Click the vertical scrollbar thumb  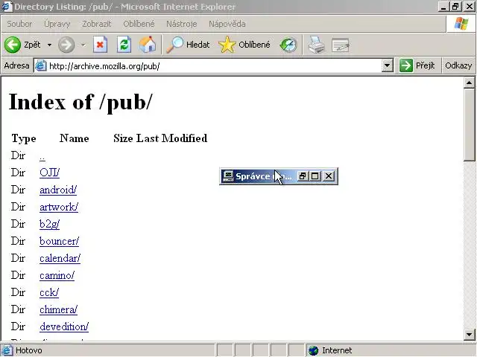(469, 124)
